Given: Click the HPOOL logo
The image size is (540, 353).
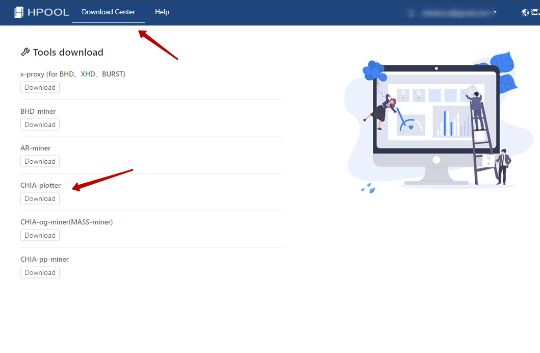Looking at the screenshot, I should pyautogui.click(x=42, y=12).
